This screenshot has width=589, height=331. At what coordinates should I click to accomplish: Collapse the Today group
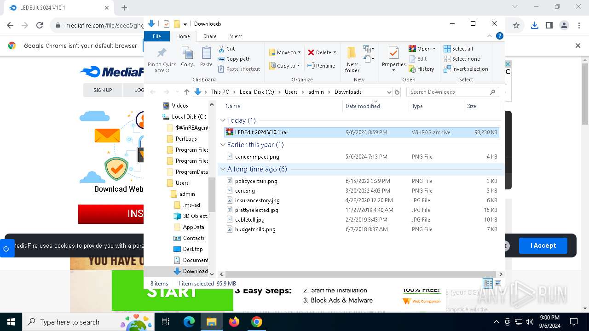click(x=223, y=120)
